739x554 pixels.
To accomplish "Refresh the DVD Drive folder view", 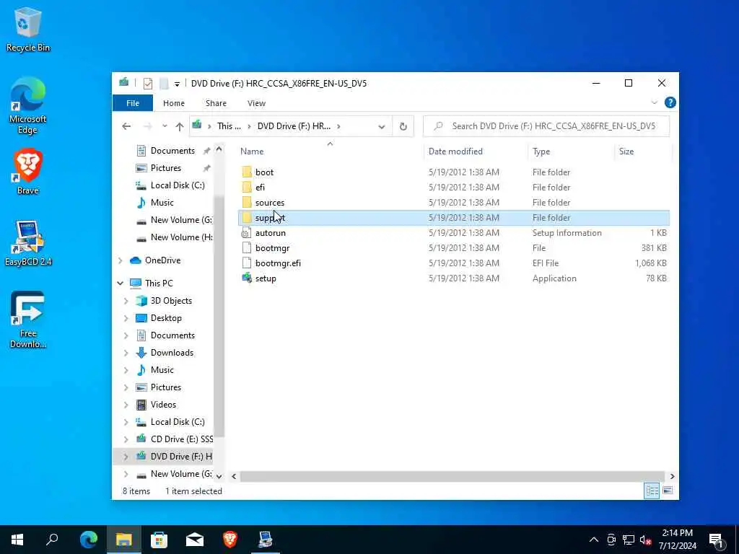I will [403, 126].
